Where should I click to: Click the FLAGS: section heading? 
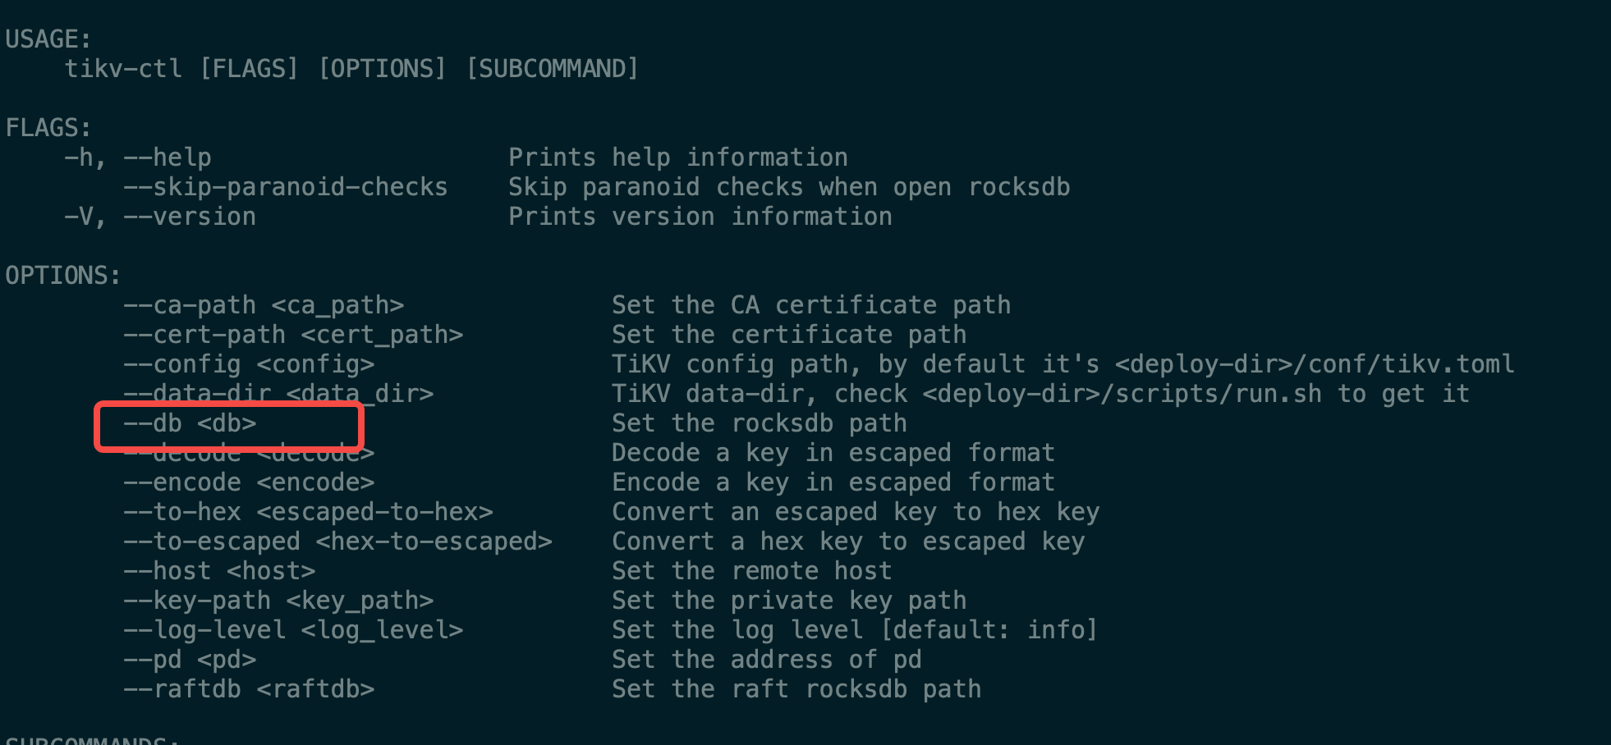pyautogui.click(x=48, y=128)
